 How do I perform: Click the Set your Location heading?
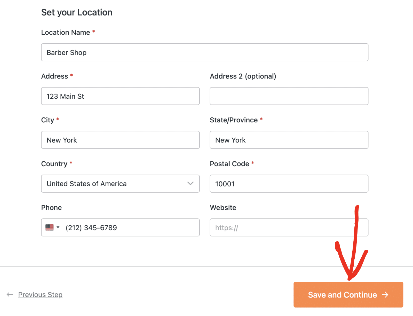tap(77, 12)
